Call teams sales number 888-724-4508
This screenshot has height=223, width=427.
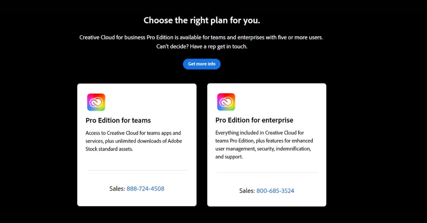tap(146, 189)
